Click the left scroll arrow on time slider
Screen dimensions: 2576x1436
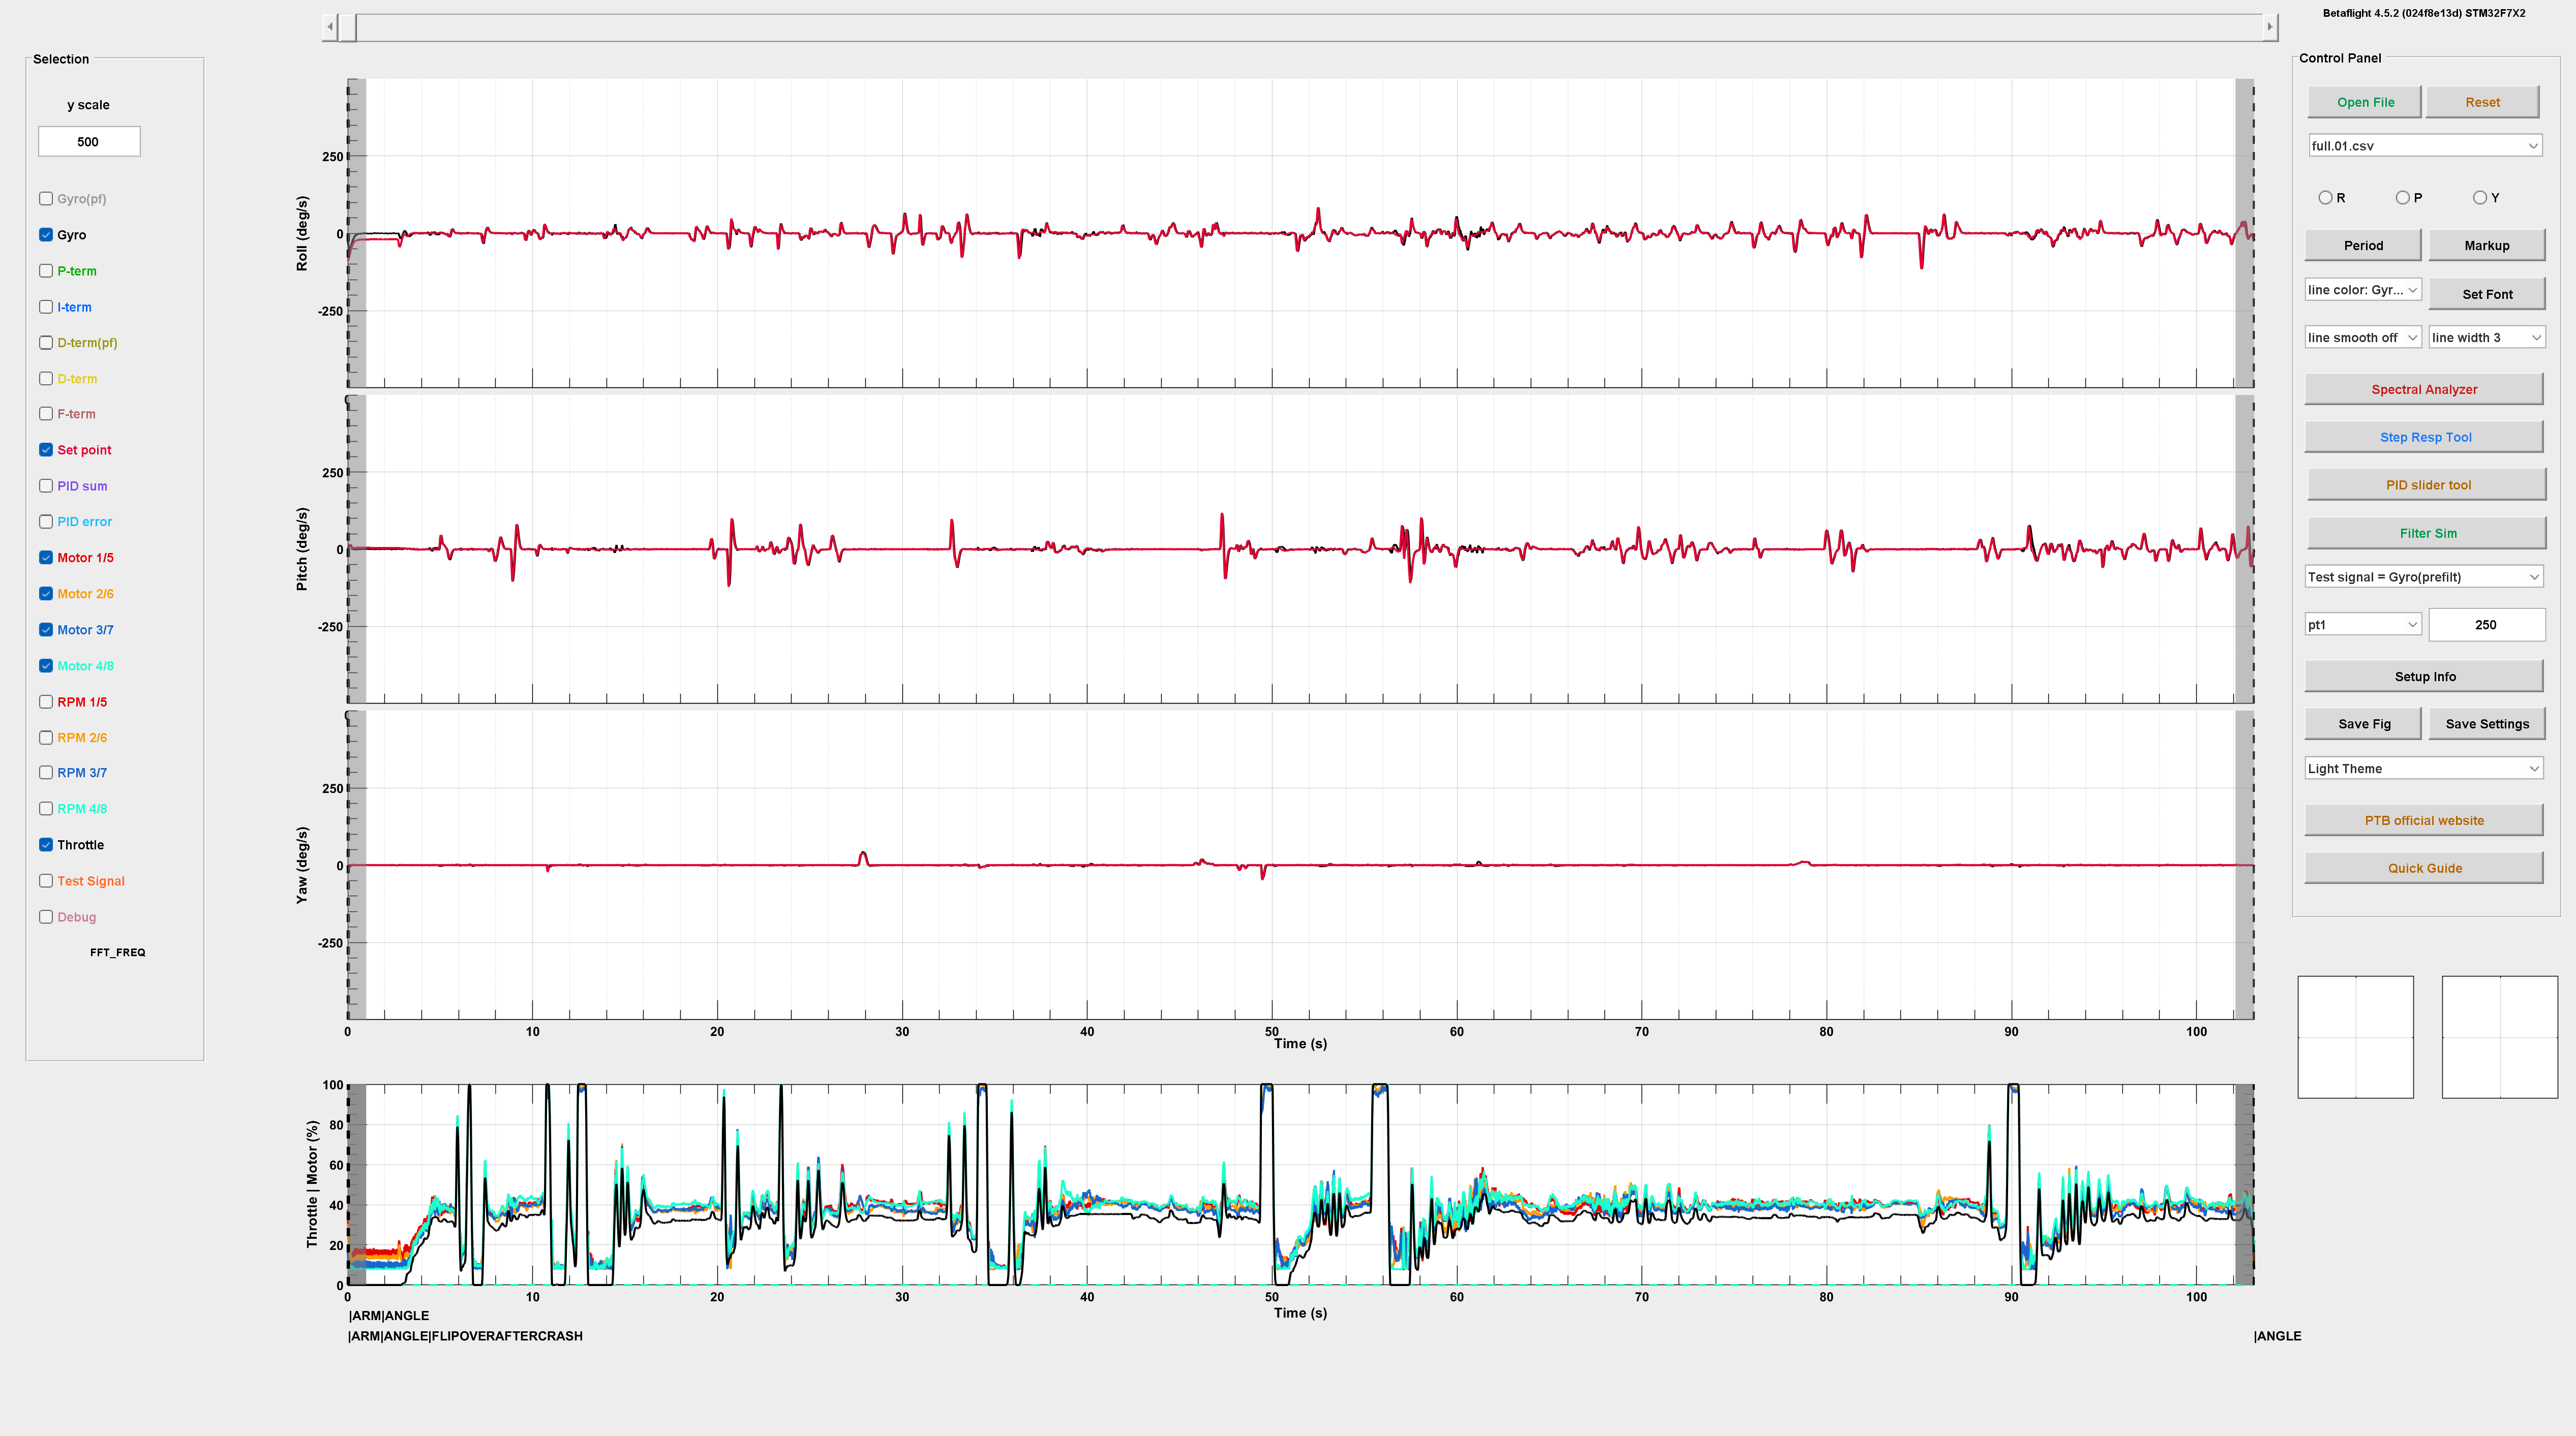pyautogui.click(x=330, y=27)
